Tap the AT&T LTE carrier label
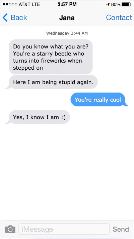 [29, 4]
